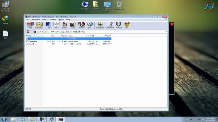This screenshot has width=218, height=122.
Task: Click the SFX toolbar icon
Action: (x=127, y=25)
